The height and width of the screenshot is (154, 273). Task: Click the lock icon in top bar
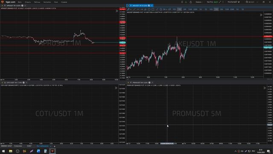191,2
